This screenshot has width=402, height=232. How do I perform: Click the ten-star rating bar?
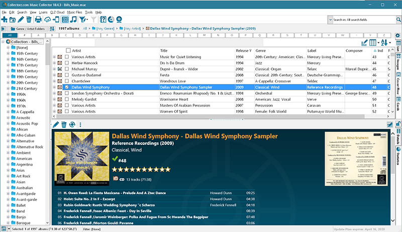point(141,170)
